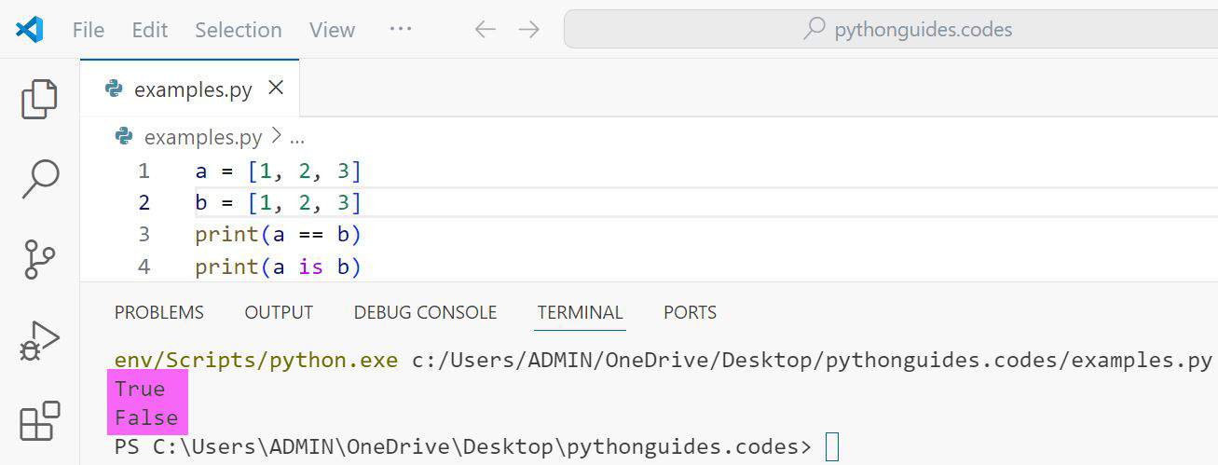Click the pythonguides.codes search box
The image size is (1218, 465).
tap(890, 30)
